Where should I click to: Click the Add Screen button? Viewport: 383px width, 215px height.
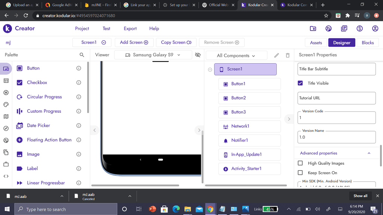click(134, 43)
